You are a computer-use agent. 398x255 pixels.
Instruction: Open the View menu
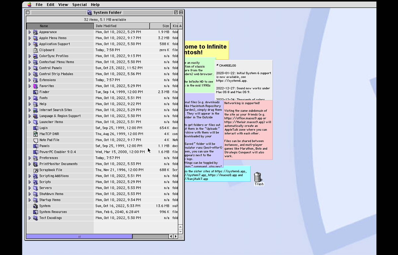tap(63, 5)
